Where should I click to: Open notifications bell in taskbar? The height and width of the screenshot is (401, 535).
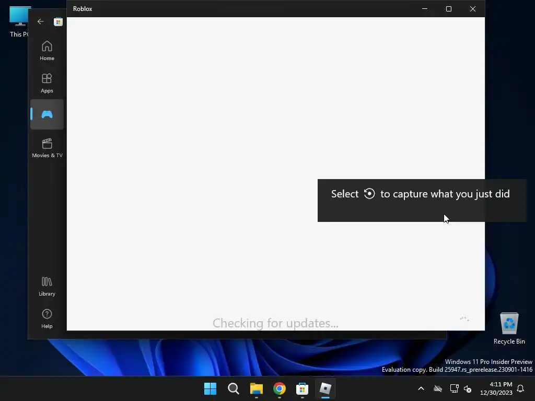coord(521,388)
